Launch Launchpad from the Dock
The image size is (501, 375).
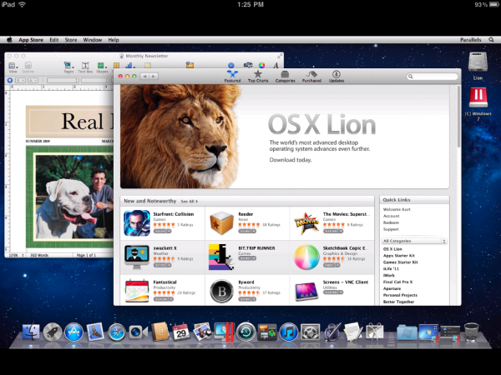(53, 332)
